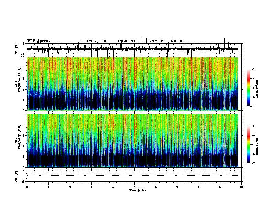Click time axis tick label "3"

tap(91, 187)
